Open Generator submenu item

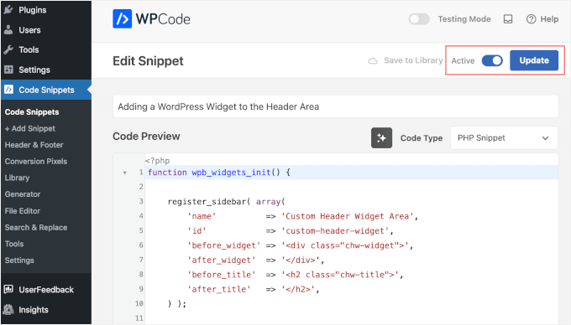(x=23, y=194)
